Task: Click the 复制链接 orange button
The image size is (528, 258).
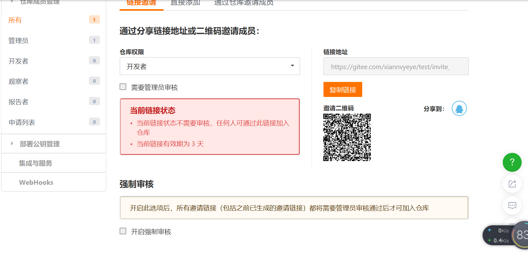Action: click(x=343, y=90)
